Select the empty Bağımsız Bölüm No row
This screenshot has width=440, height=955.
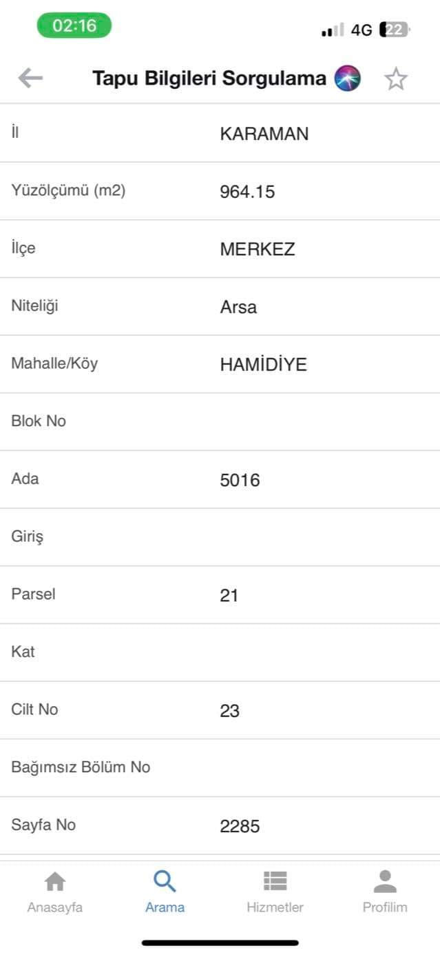point(220,767)
